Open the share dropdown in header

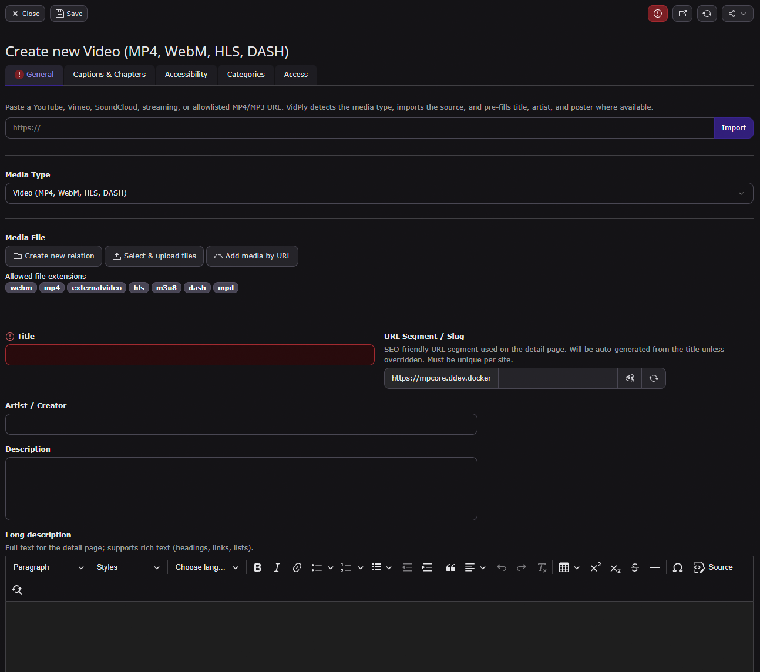[x=738, y=14]
